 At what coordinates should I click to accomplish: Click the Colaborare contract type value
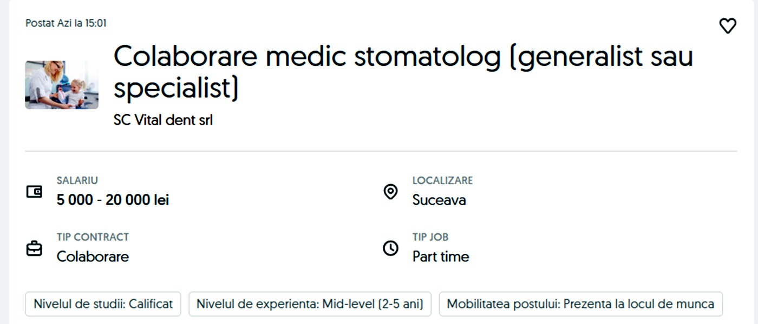click(x=93, y=256)
